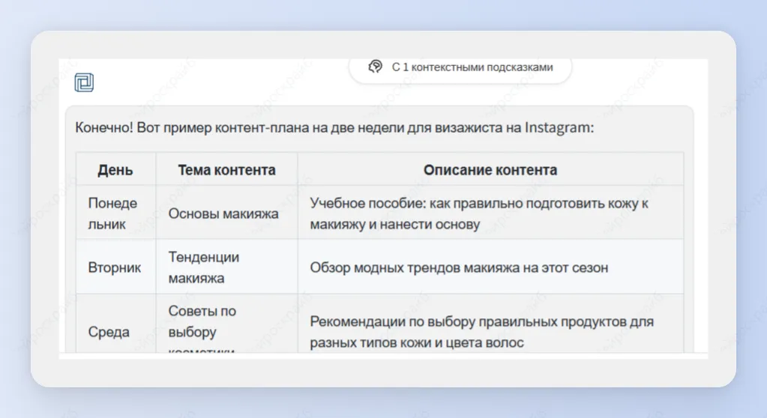Click "Обзор модных трендов макияжа" description
The width and height of the screenshot is (767, 418).
490,267
